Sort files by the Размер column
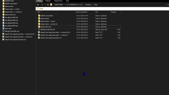This screenshot has width=169, height=95. tap(114, 12)
